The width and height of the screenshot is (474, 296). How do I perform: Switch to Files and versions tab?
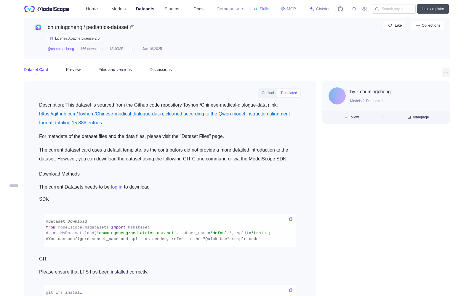click(115, 70)
